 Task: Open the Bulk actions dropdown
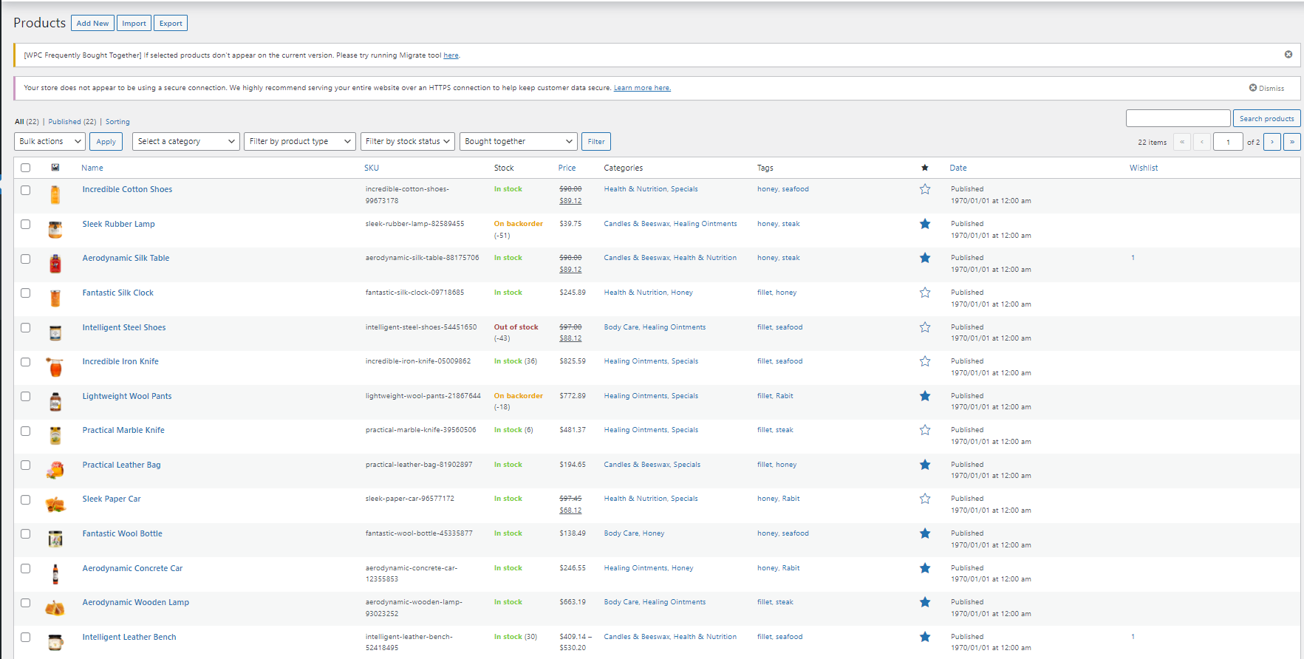(50, 142)
